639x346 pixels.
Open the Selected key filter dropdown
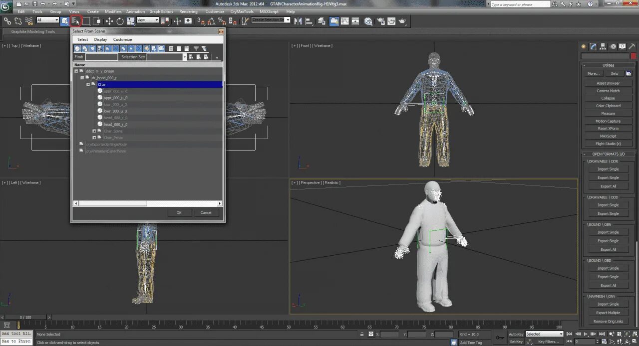click(544, 334)
